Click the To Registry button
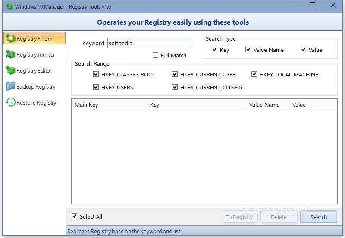 (239, 217)
